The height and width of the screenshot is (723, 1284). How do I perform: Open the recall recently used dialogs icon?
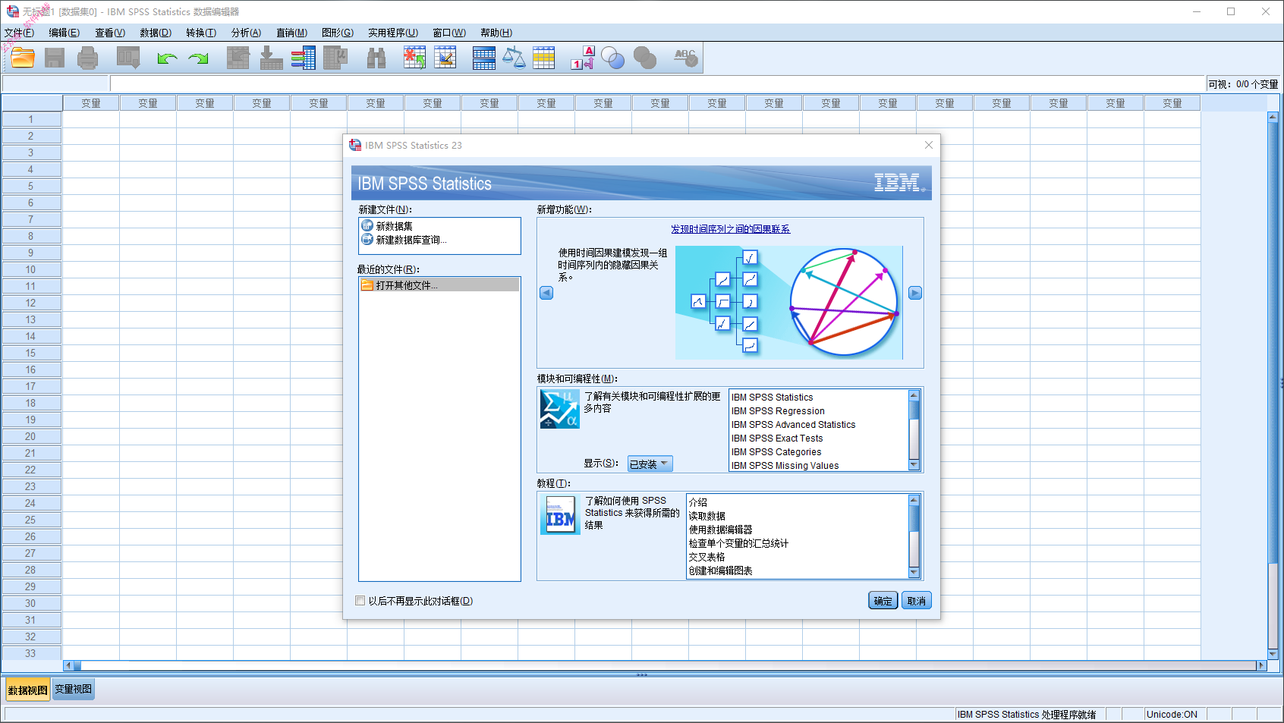[128, 58]
